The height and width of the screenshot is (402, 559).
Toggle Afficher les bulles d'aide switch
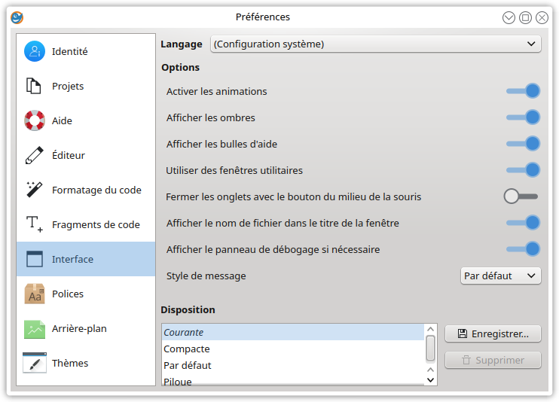523,144
